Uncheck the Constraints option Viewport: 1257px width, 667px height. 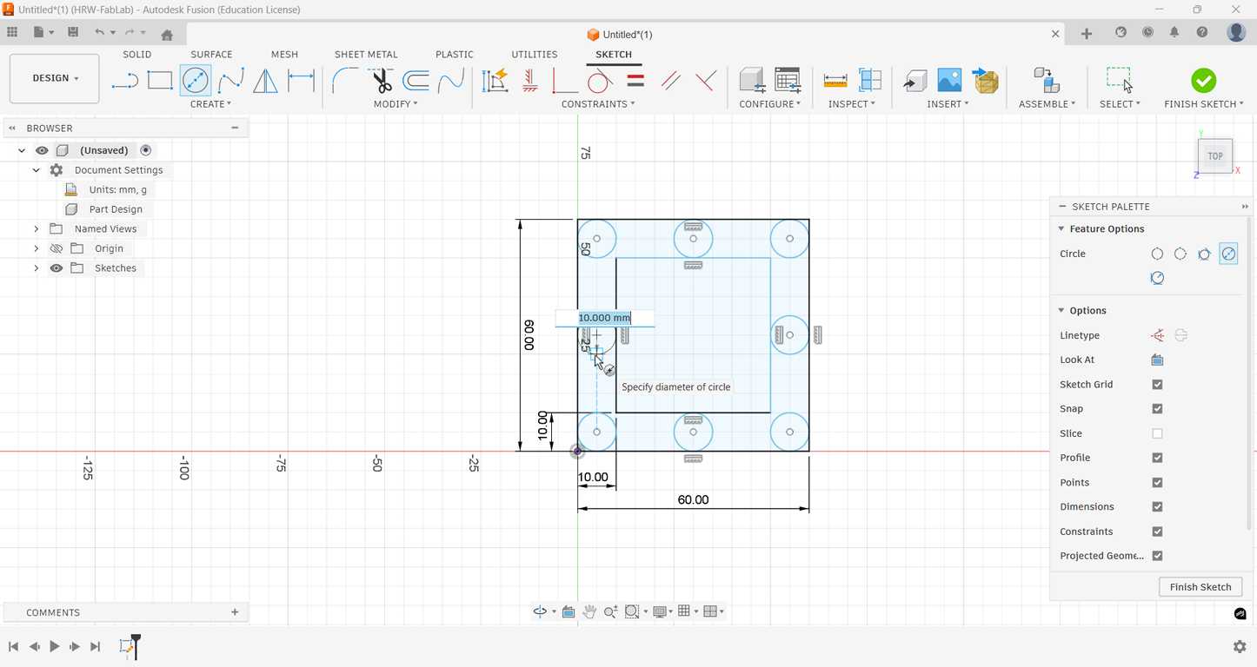(x=1157, y=531)
